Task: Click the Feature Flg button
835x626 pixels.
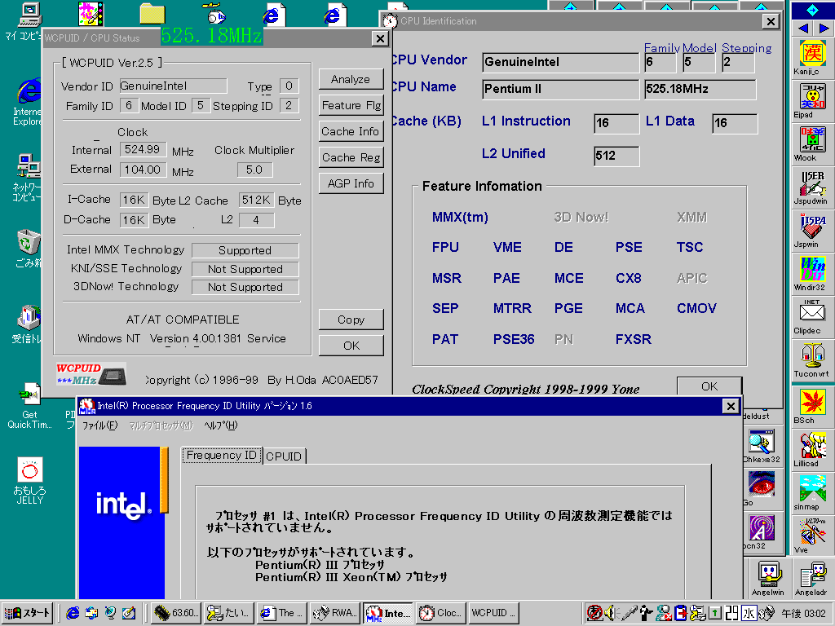Action: (x=351, y=105)
